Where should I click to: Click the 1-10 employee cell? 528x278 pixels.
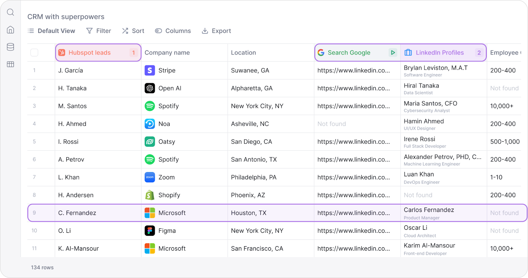505,177
